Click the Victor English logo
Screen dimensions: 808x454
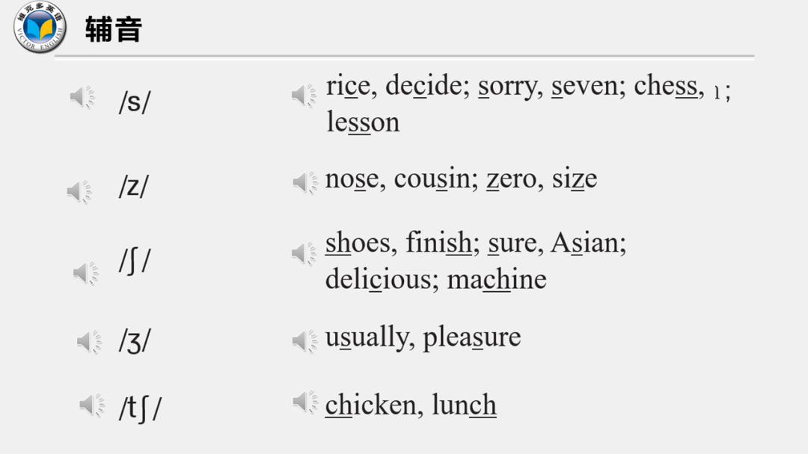[40, 27]
